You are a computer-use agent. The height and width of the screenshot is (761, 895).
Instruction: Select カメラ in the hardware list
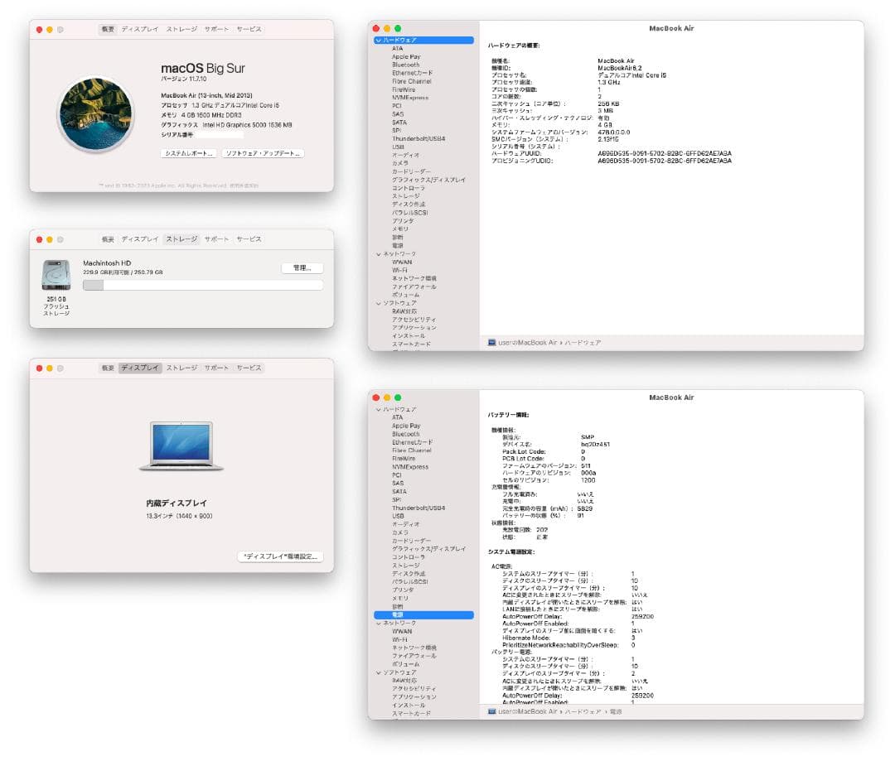click(x=399, y=163)
